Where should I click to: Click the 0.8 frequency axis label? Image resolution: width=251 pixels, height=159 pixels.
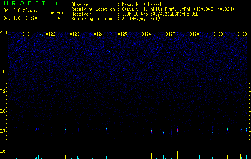(3, 111)
